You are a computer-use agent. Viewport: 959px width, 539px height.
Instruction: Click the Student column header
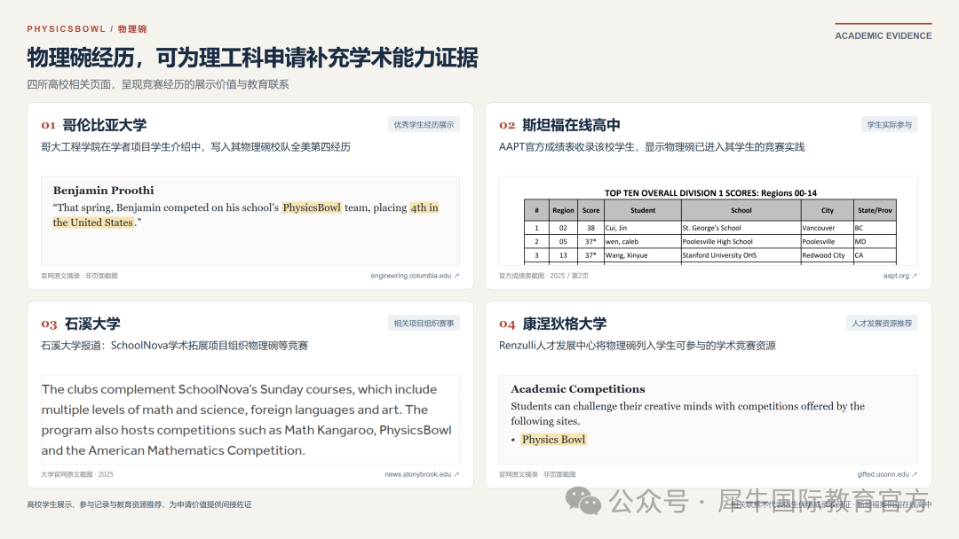pos(643,210)
